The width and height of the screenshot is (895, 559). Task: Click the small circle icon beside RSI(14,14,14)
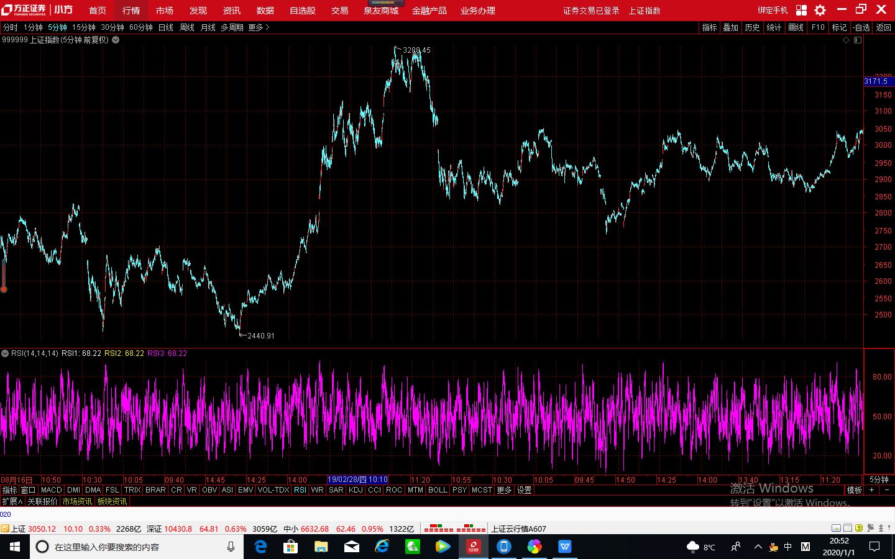[5, 353]
